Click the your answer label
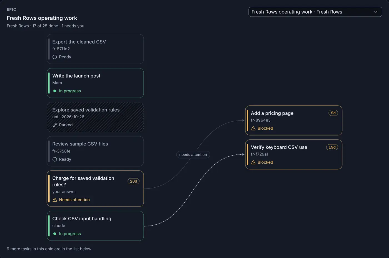389x258 pixels. click(64, 191)
